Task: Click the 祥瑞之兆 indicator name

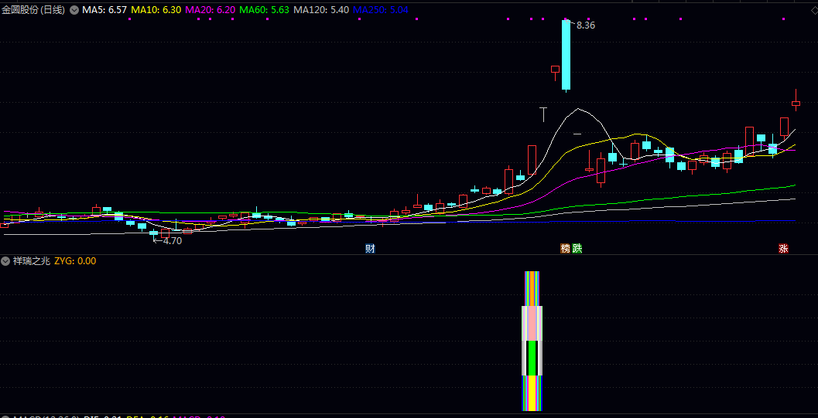Action: point(32,261)
